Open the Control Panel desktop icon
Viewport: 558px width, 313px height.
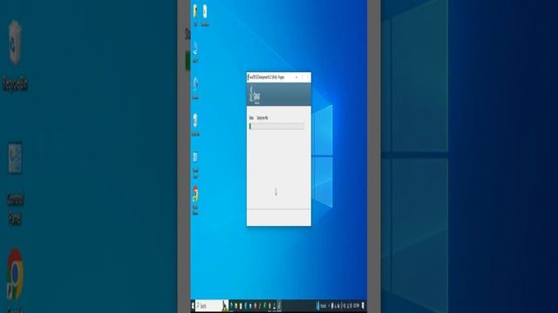coord(195,165)
